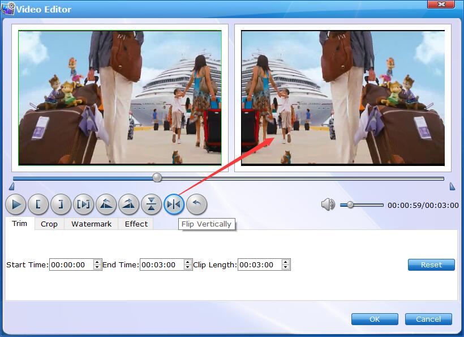Switch to the Crop tab
464x337 pixels.
tap(49, 224)
